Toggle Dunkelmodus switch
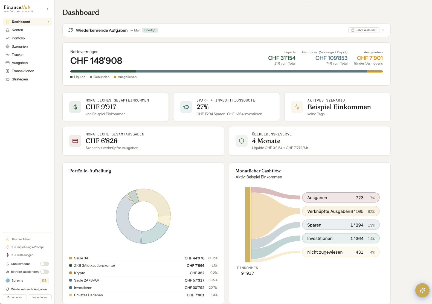The height and width of the screenshot is (304, 432). click(45, 264)
